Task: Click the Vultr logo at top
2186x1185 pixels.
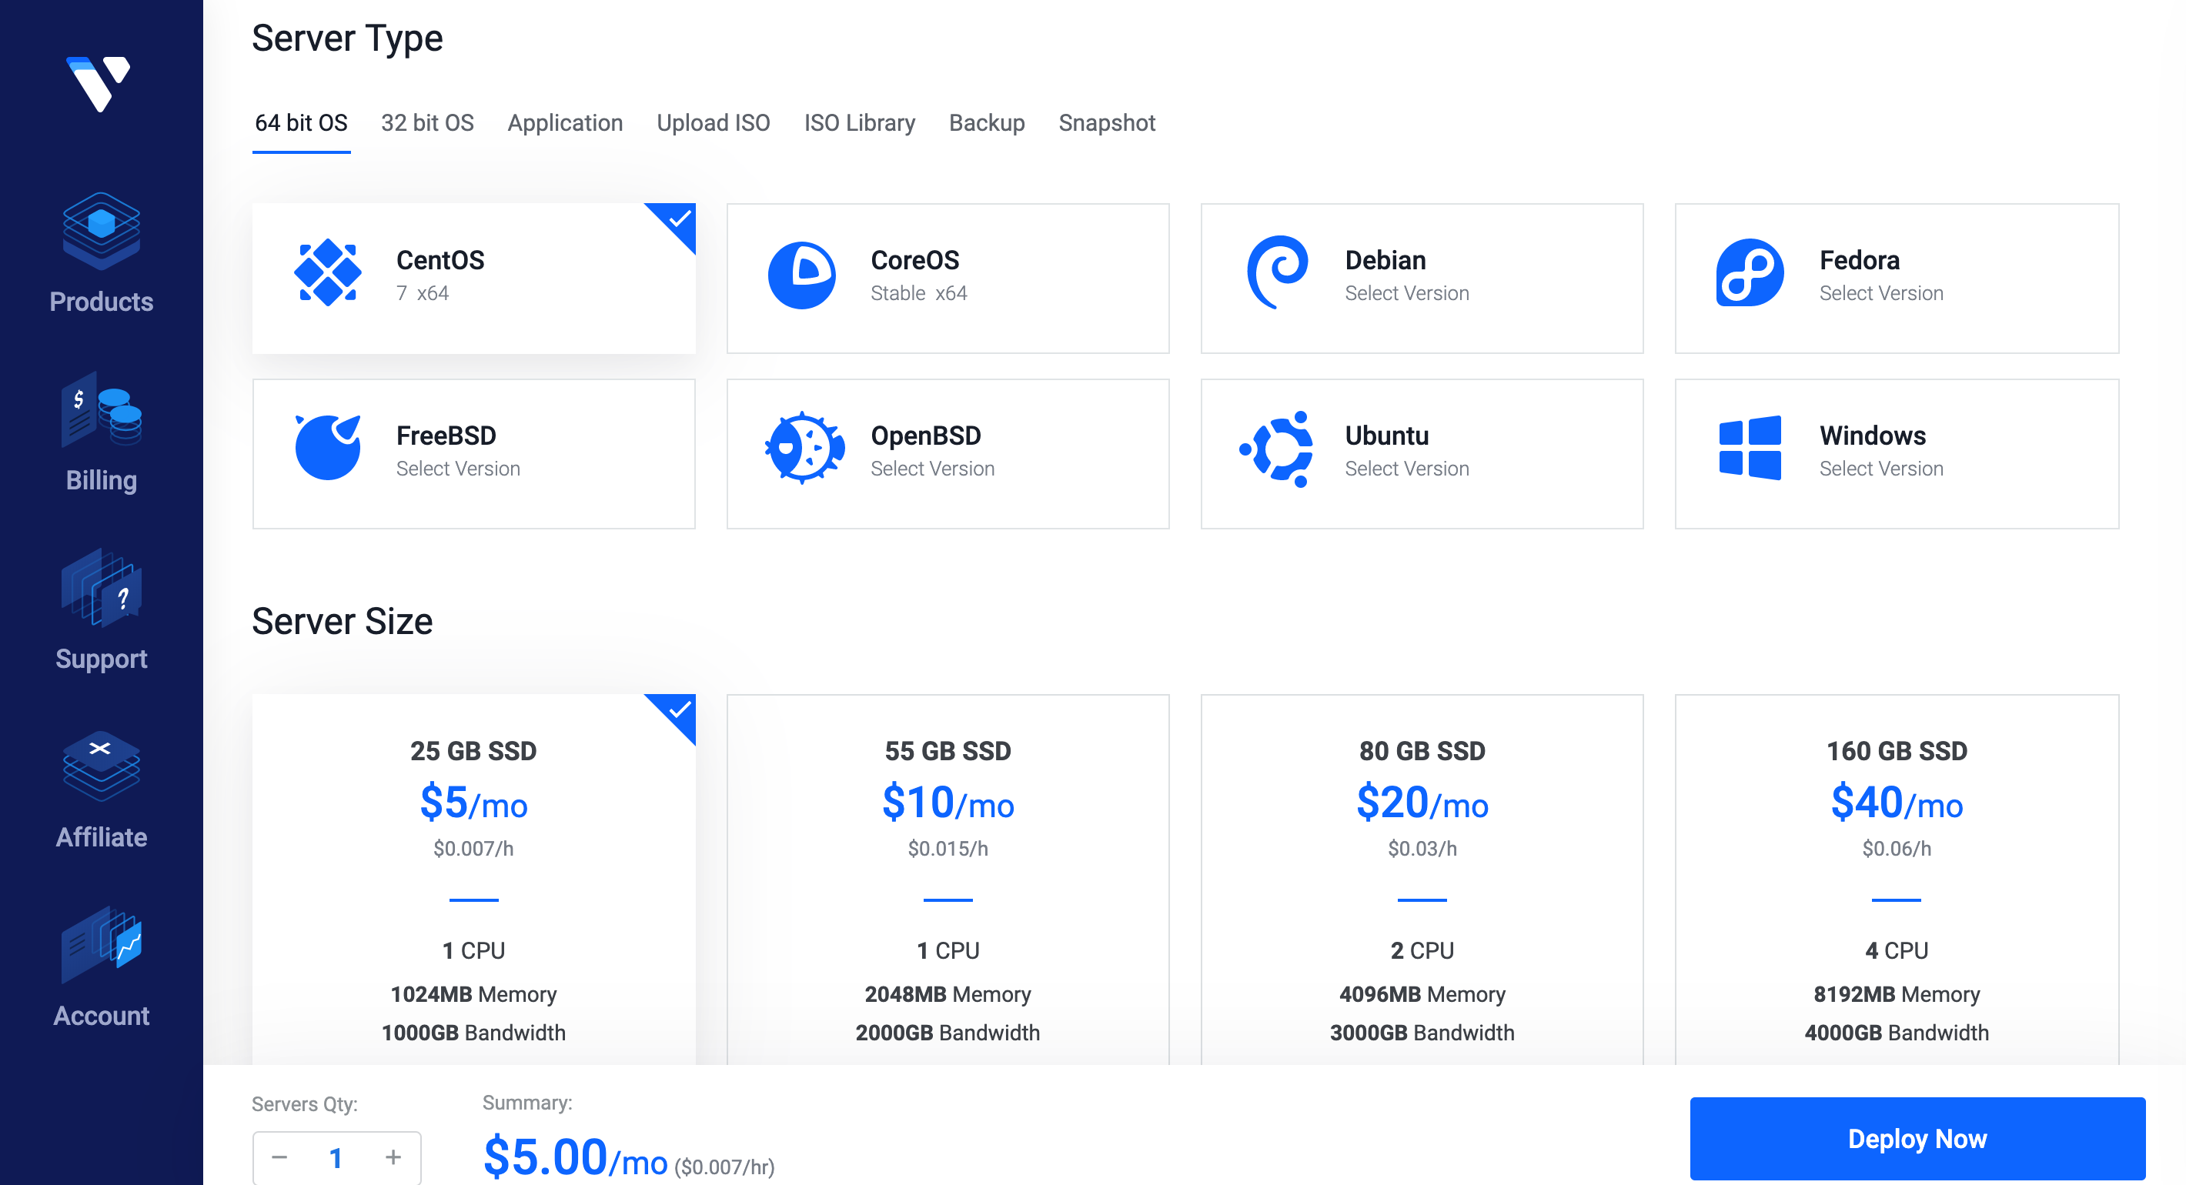Action: 99,83
